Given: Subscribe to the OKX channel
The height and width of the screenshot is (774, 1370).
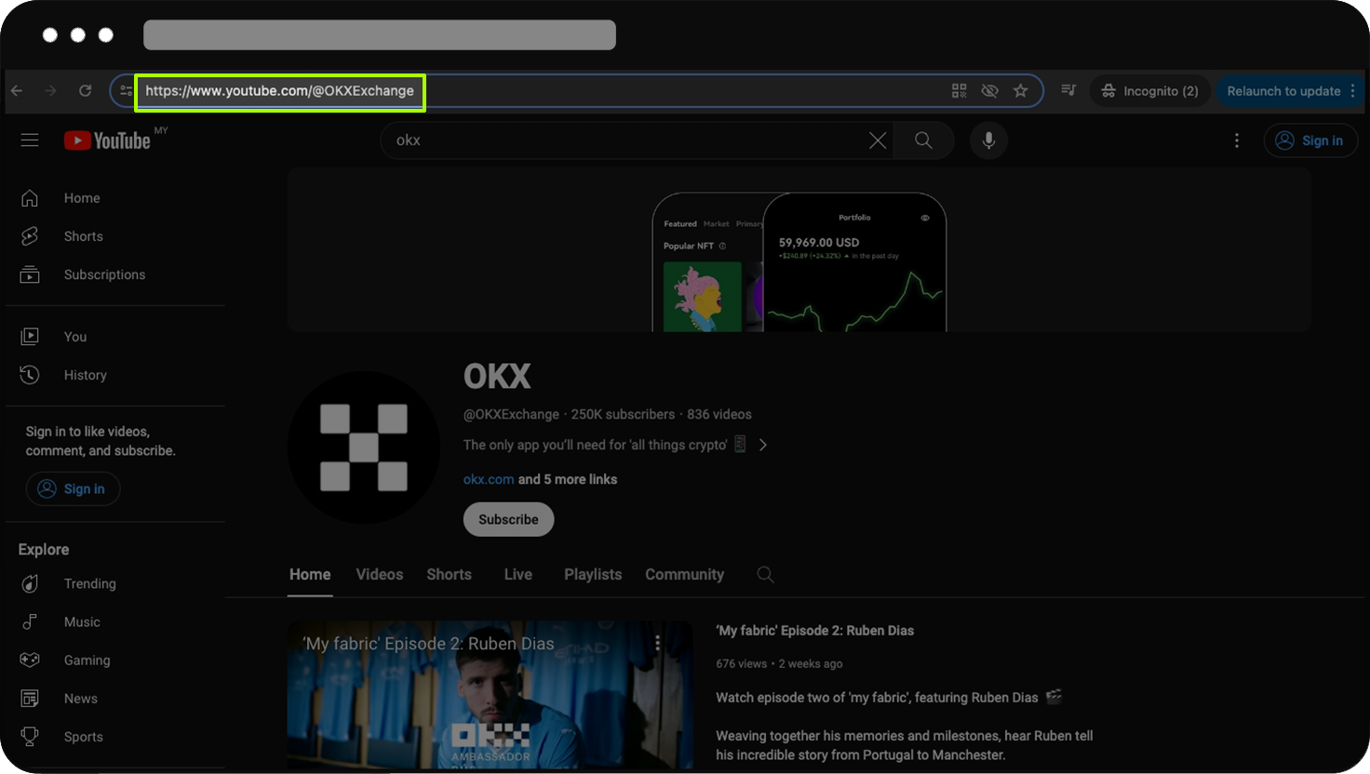Looking at the screenshot, I should click(x=508, y=519).
